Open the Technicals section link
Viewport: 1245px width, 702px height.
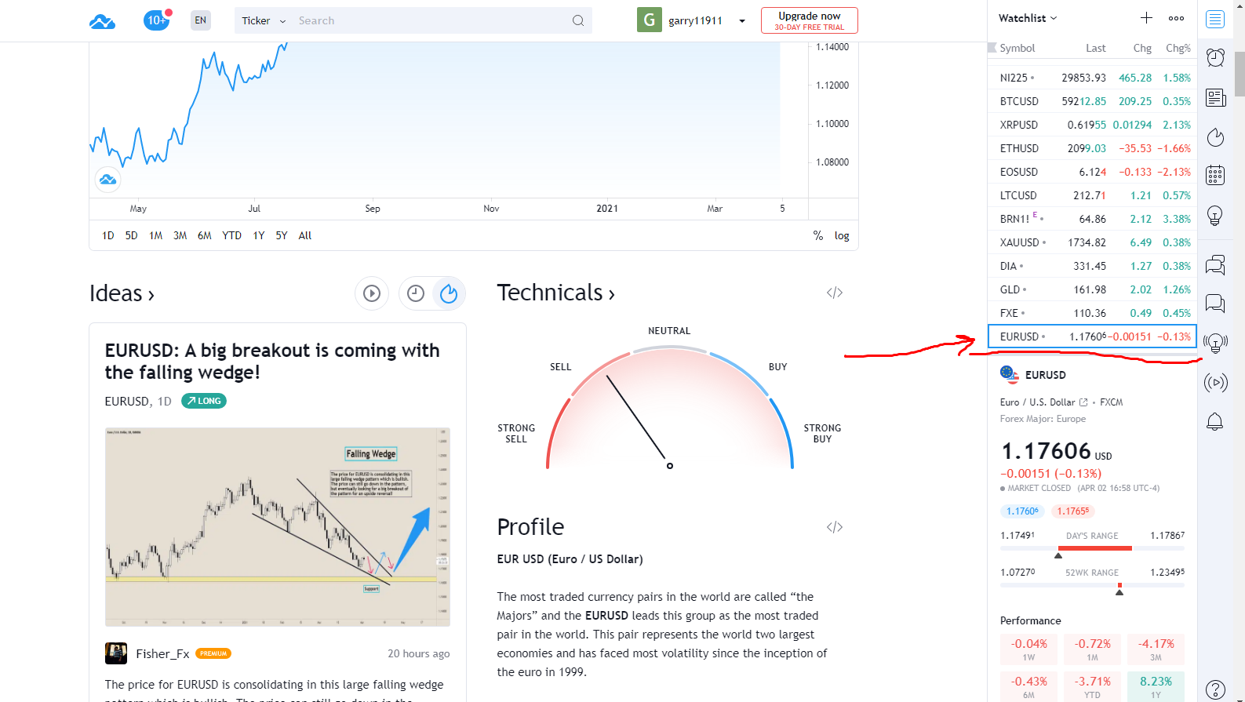point(555,293)
